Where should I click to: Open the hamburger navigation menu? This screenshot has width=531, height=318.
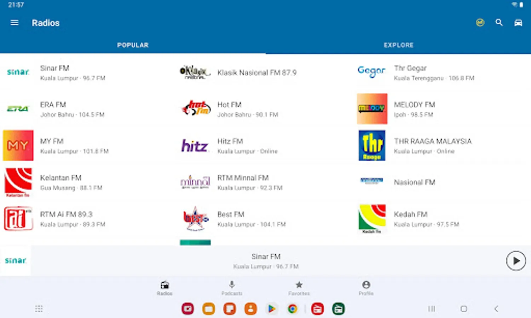click(15, 23)
